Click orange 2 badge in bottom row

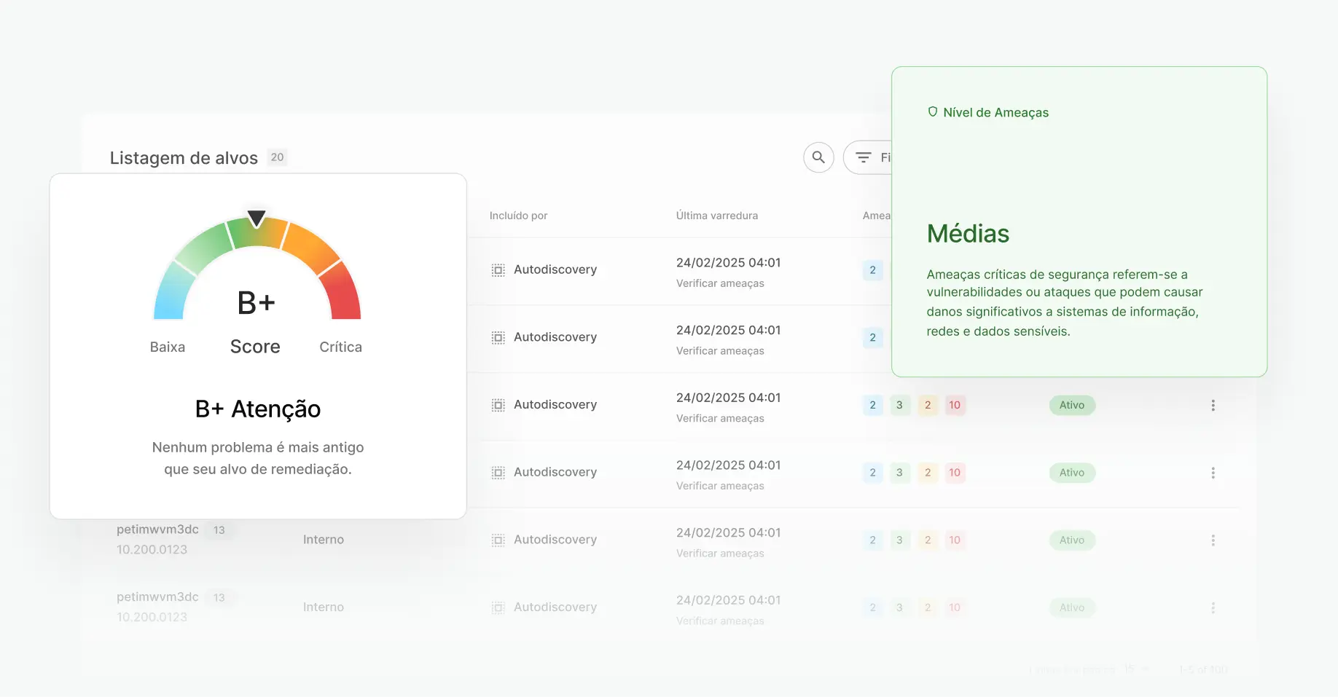point(927,607)
